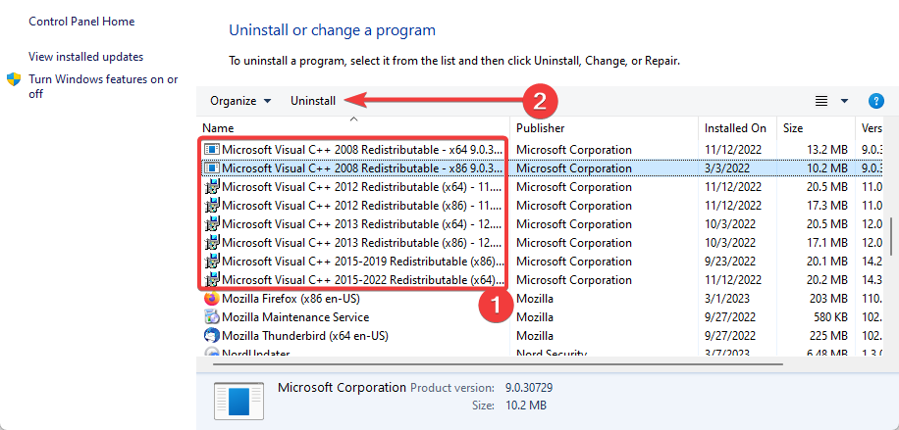Select Visual C++ 2013 Redistributable (x86)
Screen dimensions: 899x430
click(x=363, y=243)
